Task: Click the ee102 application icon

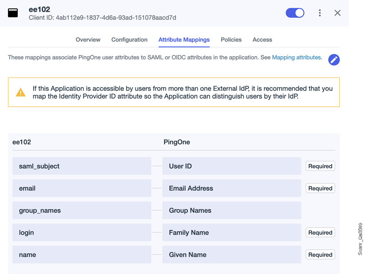Action: 13,13
